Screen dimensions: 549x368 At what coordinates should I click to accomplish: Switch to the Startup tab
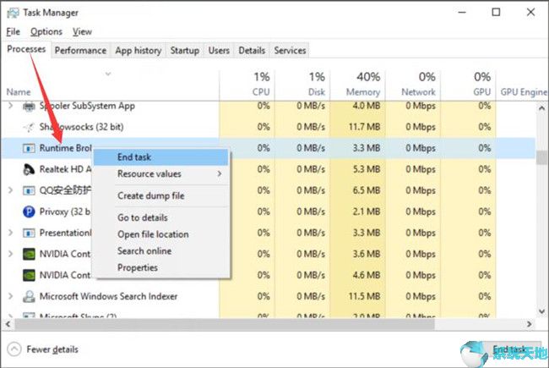[x=185, y=51]
